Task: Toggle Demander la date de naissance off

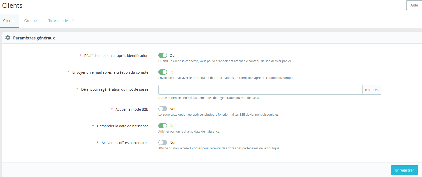Action: click(163, 126)
